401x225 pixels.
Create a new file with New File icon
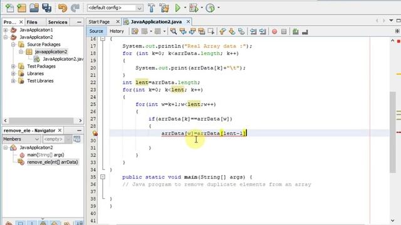[9, 8]
